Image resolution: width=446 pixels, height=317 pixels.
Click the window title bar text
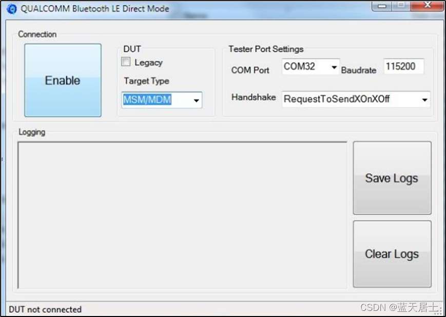(95, 9)
